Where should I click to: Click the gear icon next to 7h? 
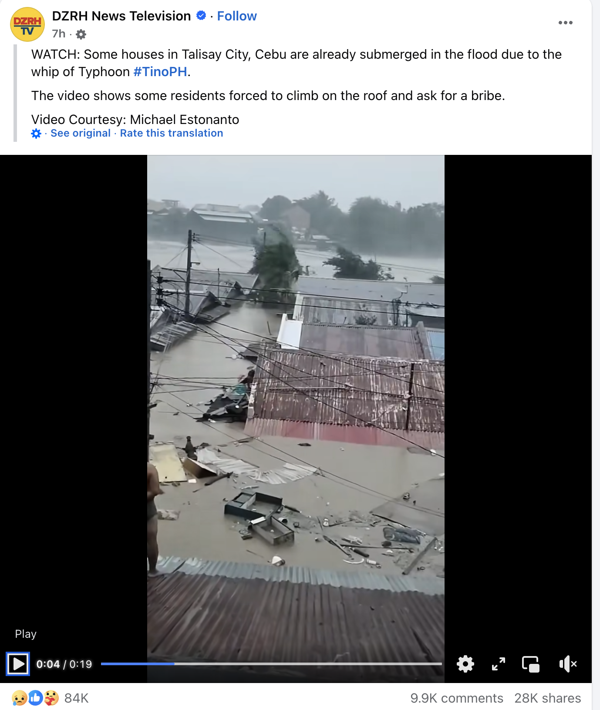coord(81,34)
